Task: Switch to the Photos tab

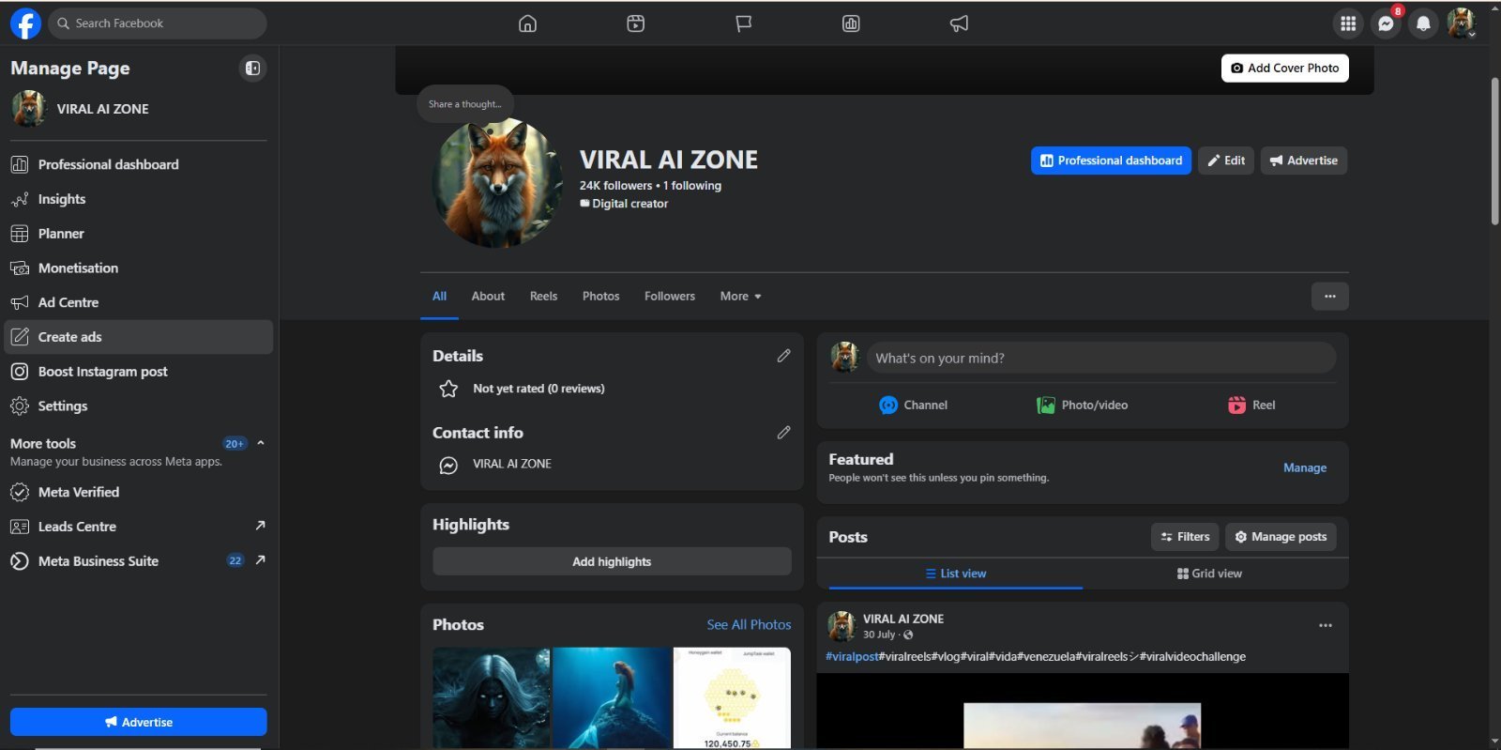Action: coord(600,297)
